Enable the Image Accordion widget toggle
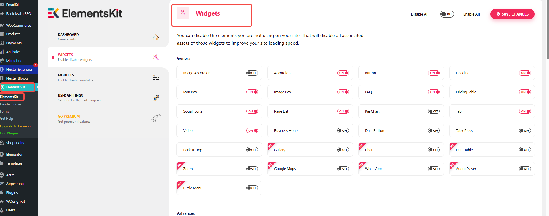The image size is (549, 216). coord(252,73)
